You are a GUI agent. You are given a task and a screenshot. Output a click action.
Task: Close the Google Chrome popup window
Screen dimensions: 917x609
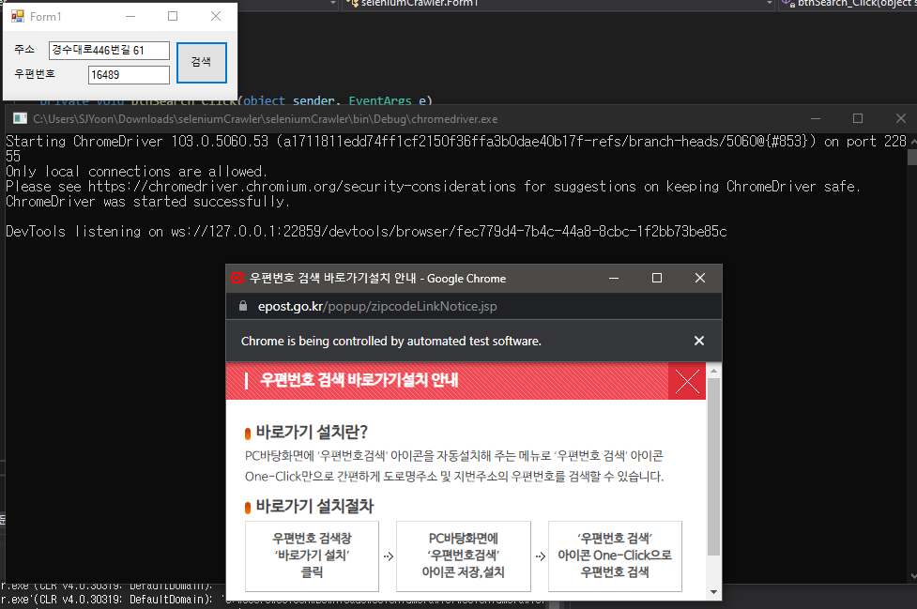point(700,278)
